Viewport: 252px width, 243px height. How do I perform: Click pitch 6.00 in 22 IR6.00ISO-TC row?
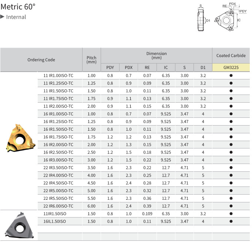click(91, 206)
